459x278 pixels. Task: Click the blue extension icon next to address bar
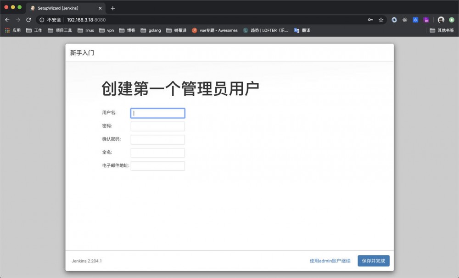point(414,20)
